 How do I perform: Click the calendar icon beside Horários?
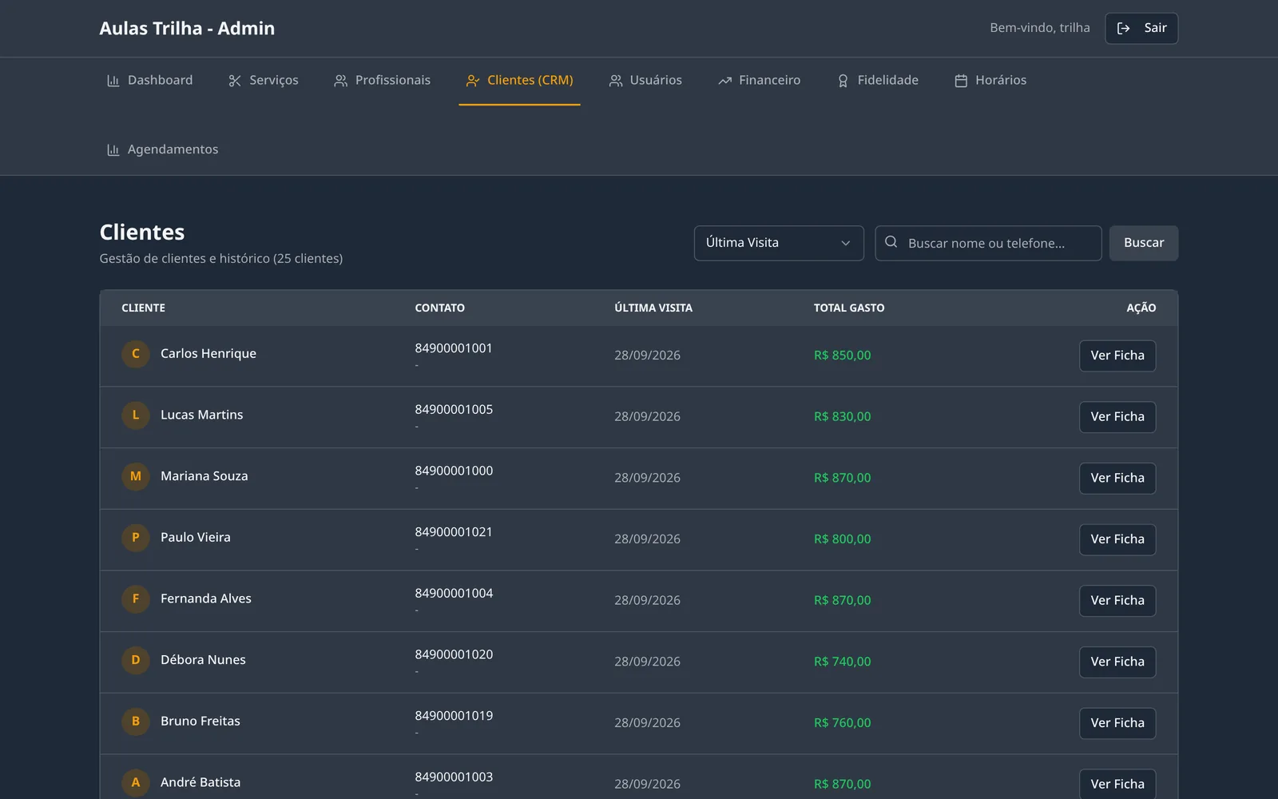click(x=961, y=81)
